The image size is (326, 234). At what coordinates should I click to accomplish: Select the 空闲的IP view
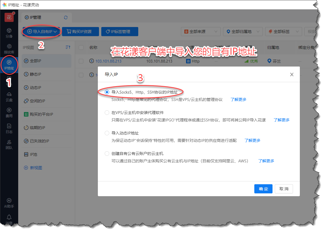[47, 101]
